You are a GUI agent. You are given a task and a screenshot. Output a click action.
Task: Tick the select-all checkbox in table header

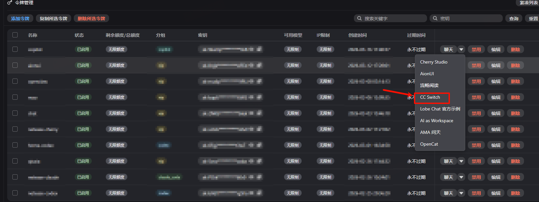pyautogui.click(x=15, y=35)
